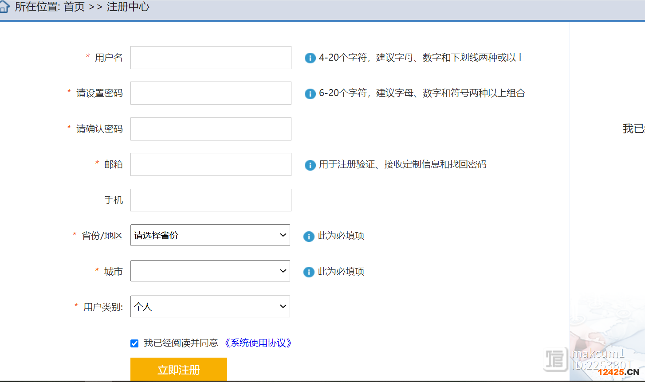Click the 手机 phone number field
The height and width of the screenshot is (382, 645).
tap(211, 200)
